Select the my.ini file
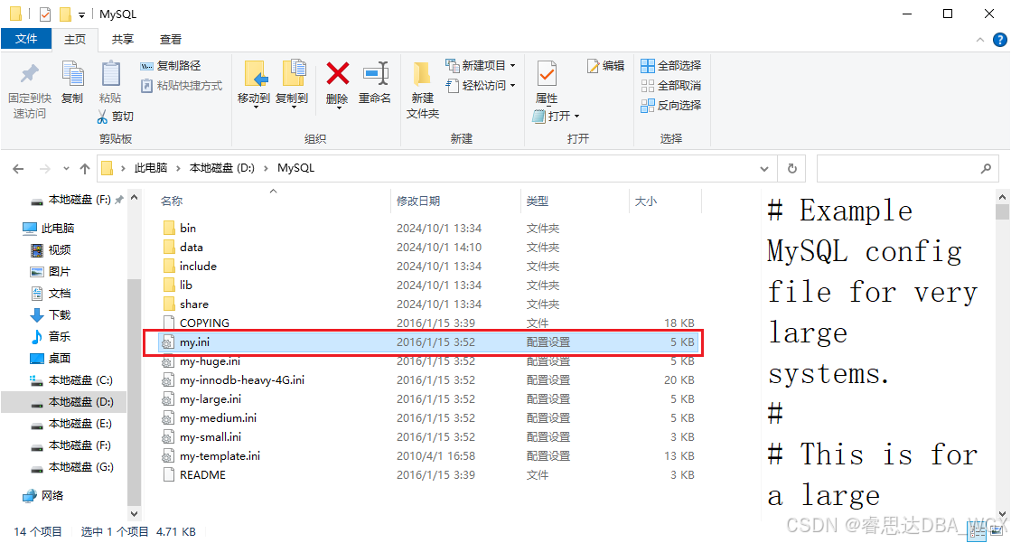Viewport: 1011px width, 543px height. click(x=426, y=342)
